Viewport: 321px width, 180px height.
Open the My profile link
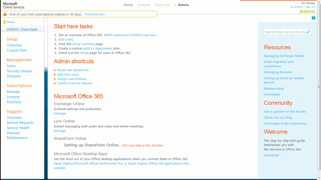[x=296, y=7]
